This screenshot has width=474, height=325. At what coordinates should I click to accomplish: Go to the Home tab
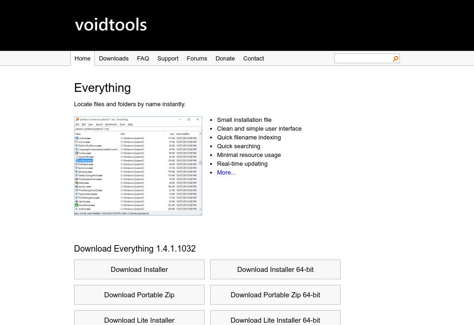[82, 59]
